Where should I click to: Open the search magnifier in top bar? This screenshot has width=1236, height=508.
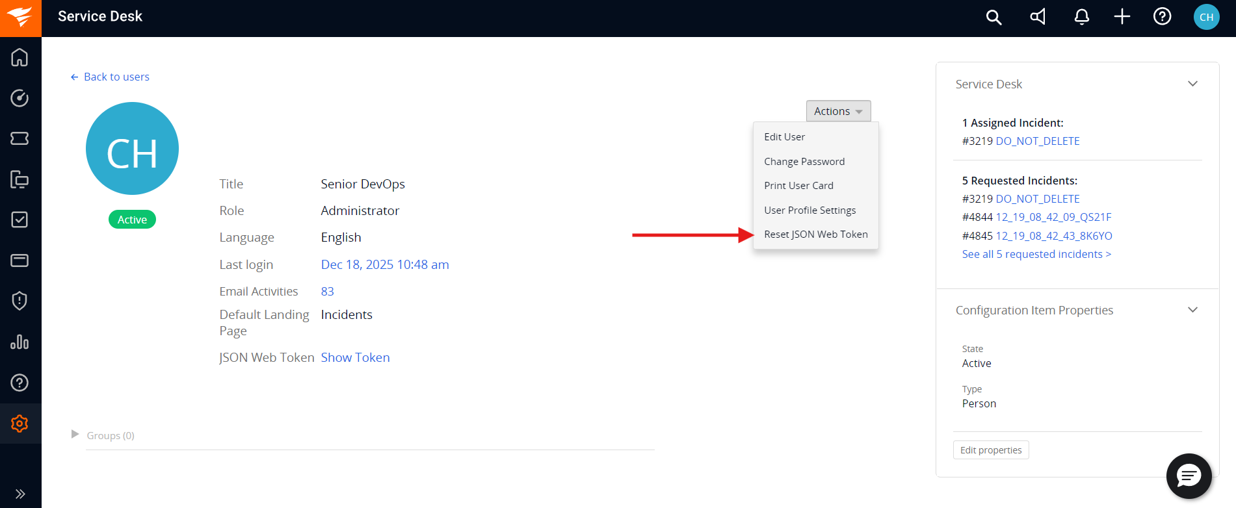pos(993,18)
